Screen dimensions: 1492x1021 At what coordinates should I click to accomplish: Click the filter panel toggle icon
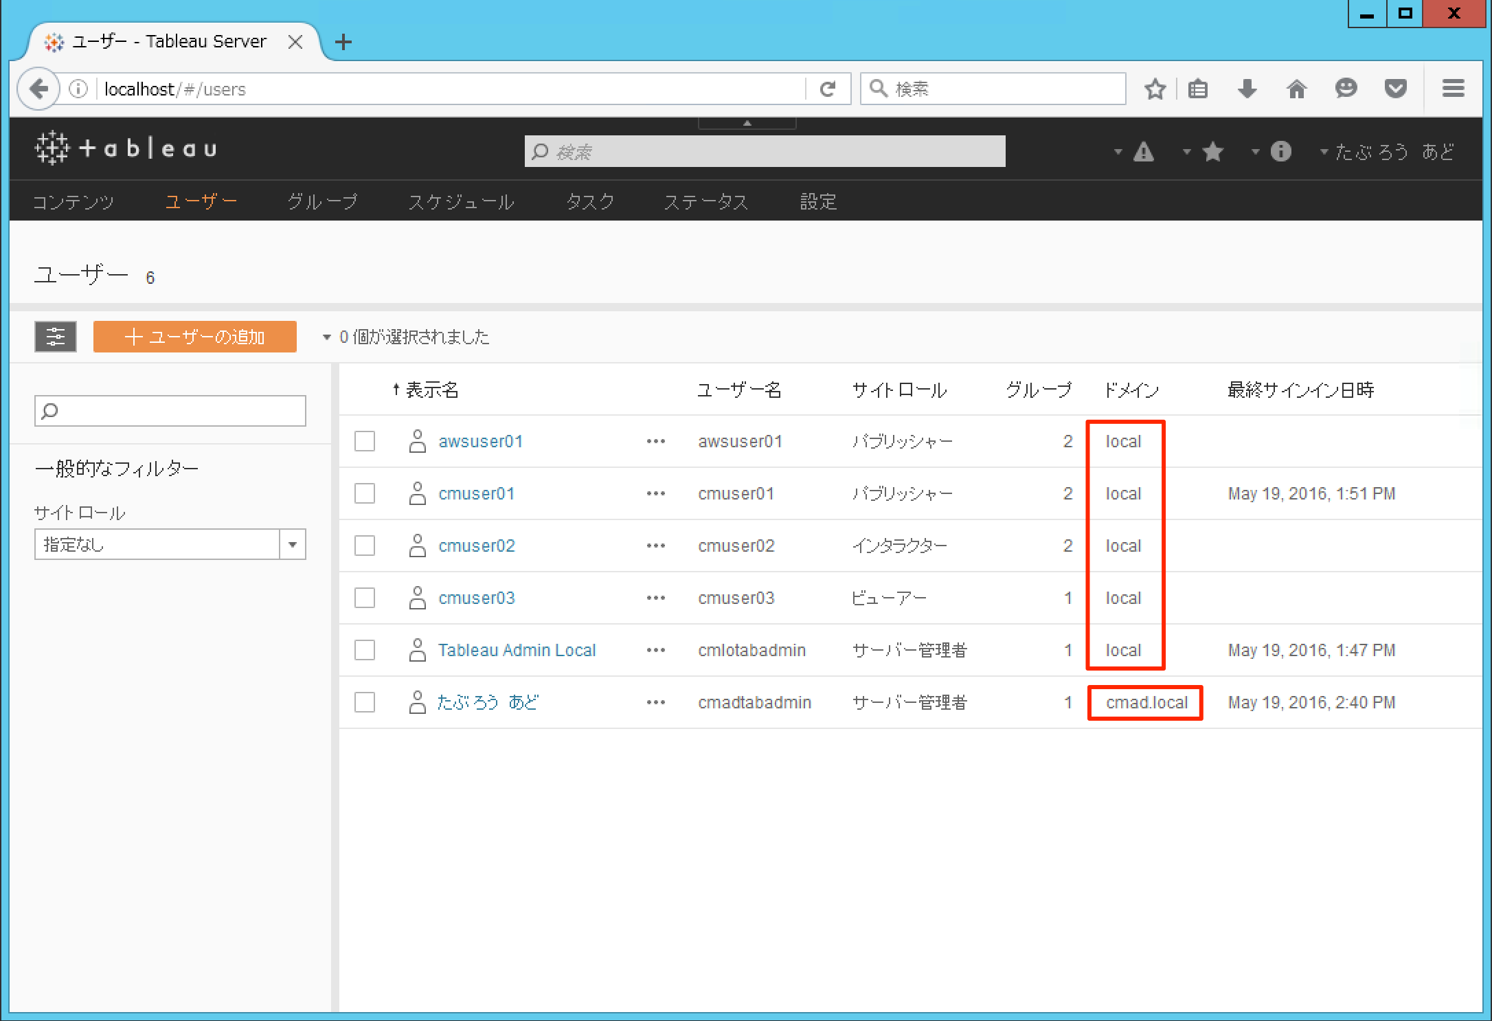point(55,337)
